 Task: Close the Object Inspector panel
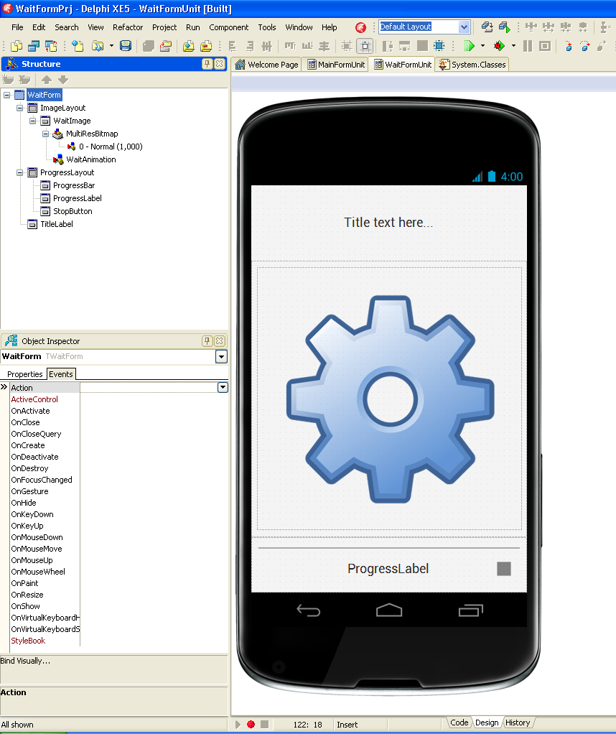tap(219, 340)
